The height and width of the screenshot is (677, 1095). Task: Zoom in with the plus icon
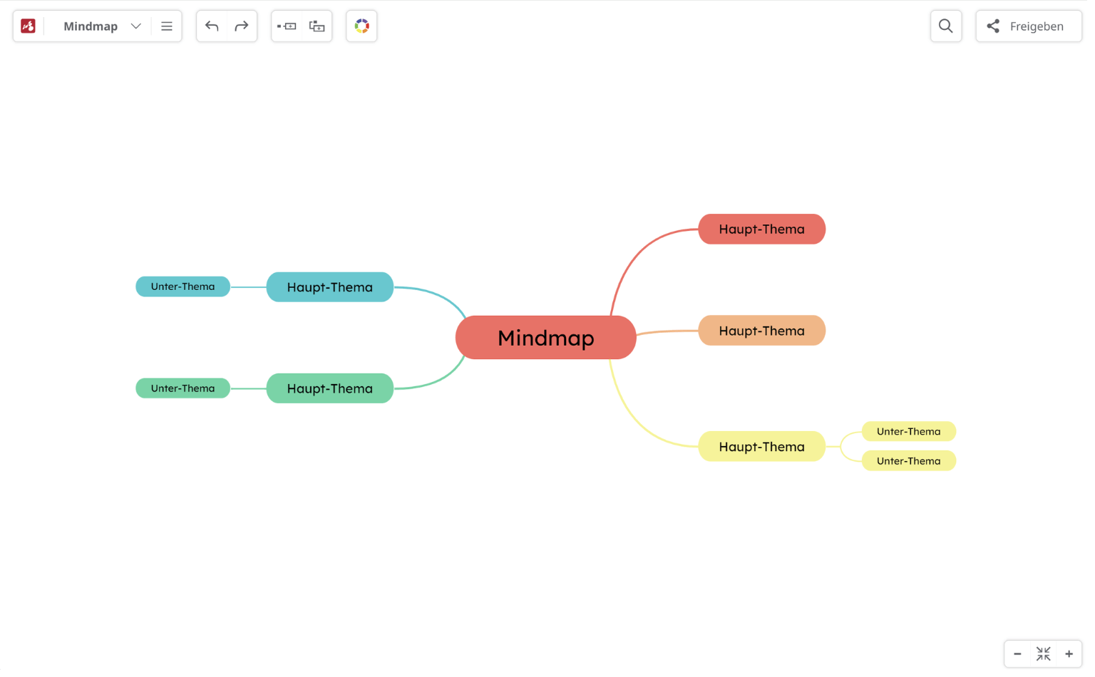[1069, 653]
